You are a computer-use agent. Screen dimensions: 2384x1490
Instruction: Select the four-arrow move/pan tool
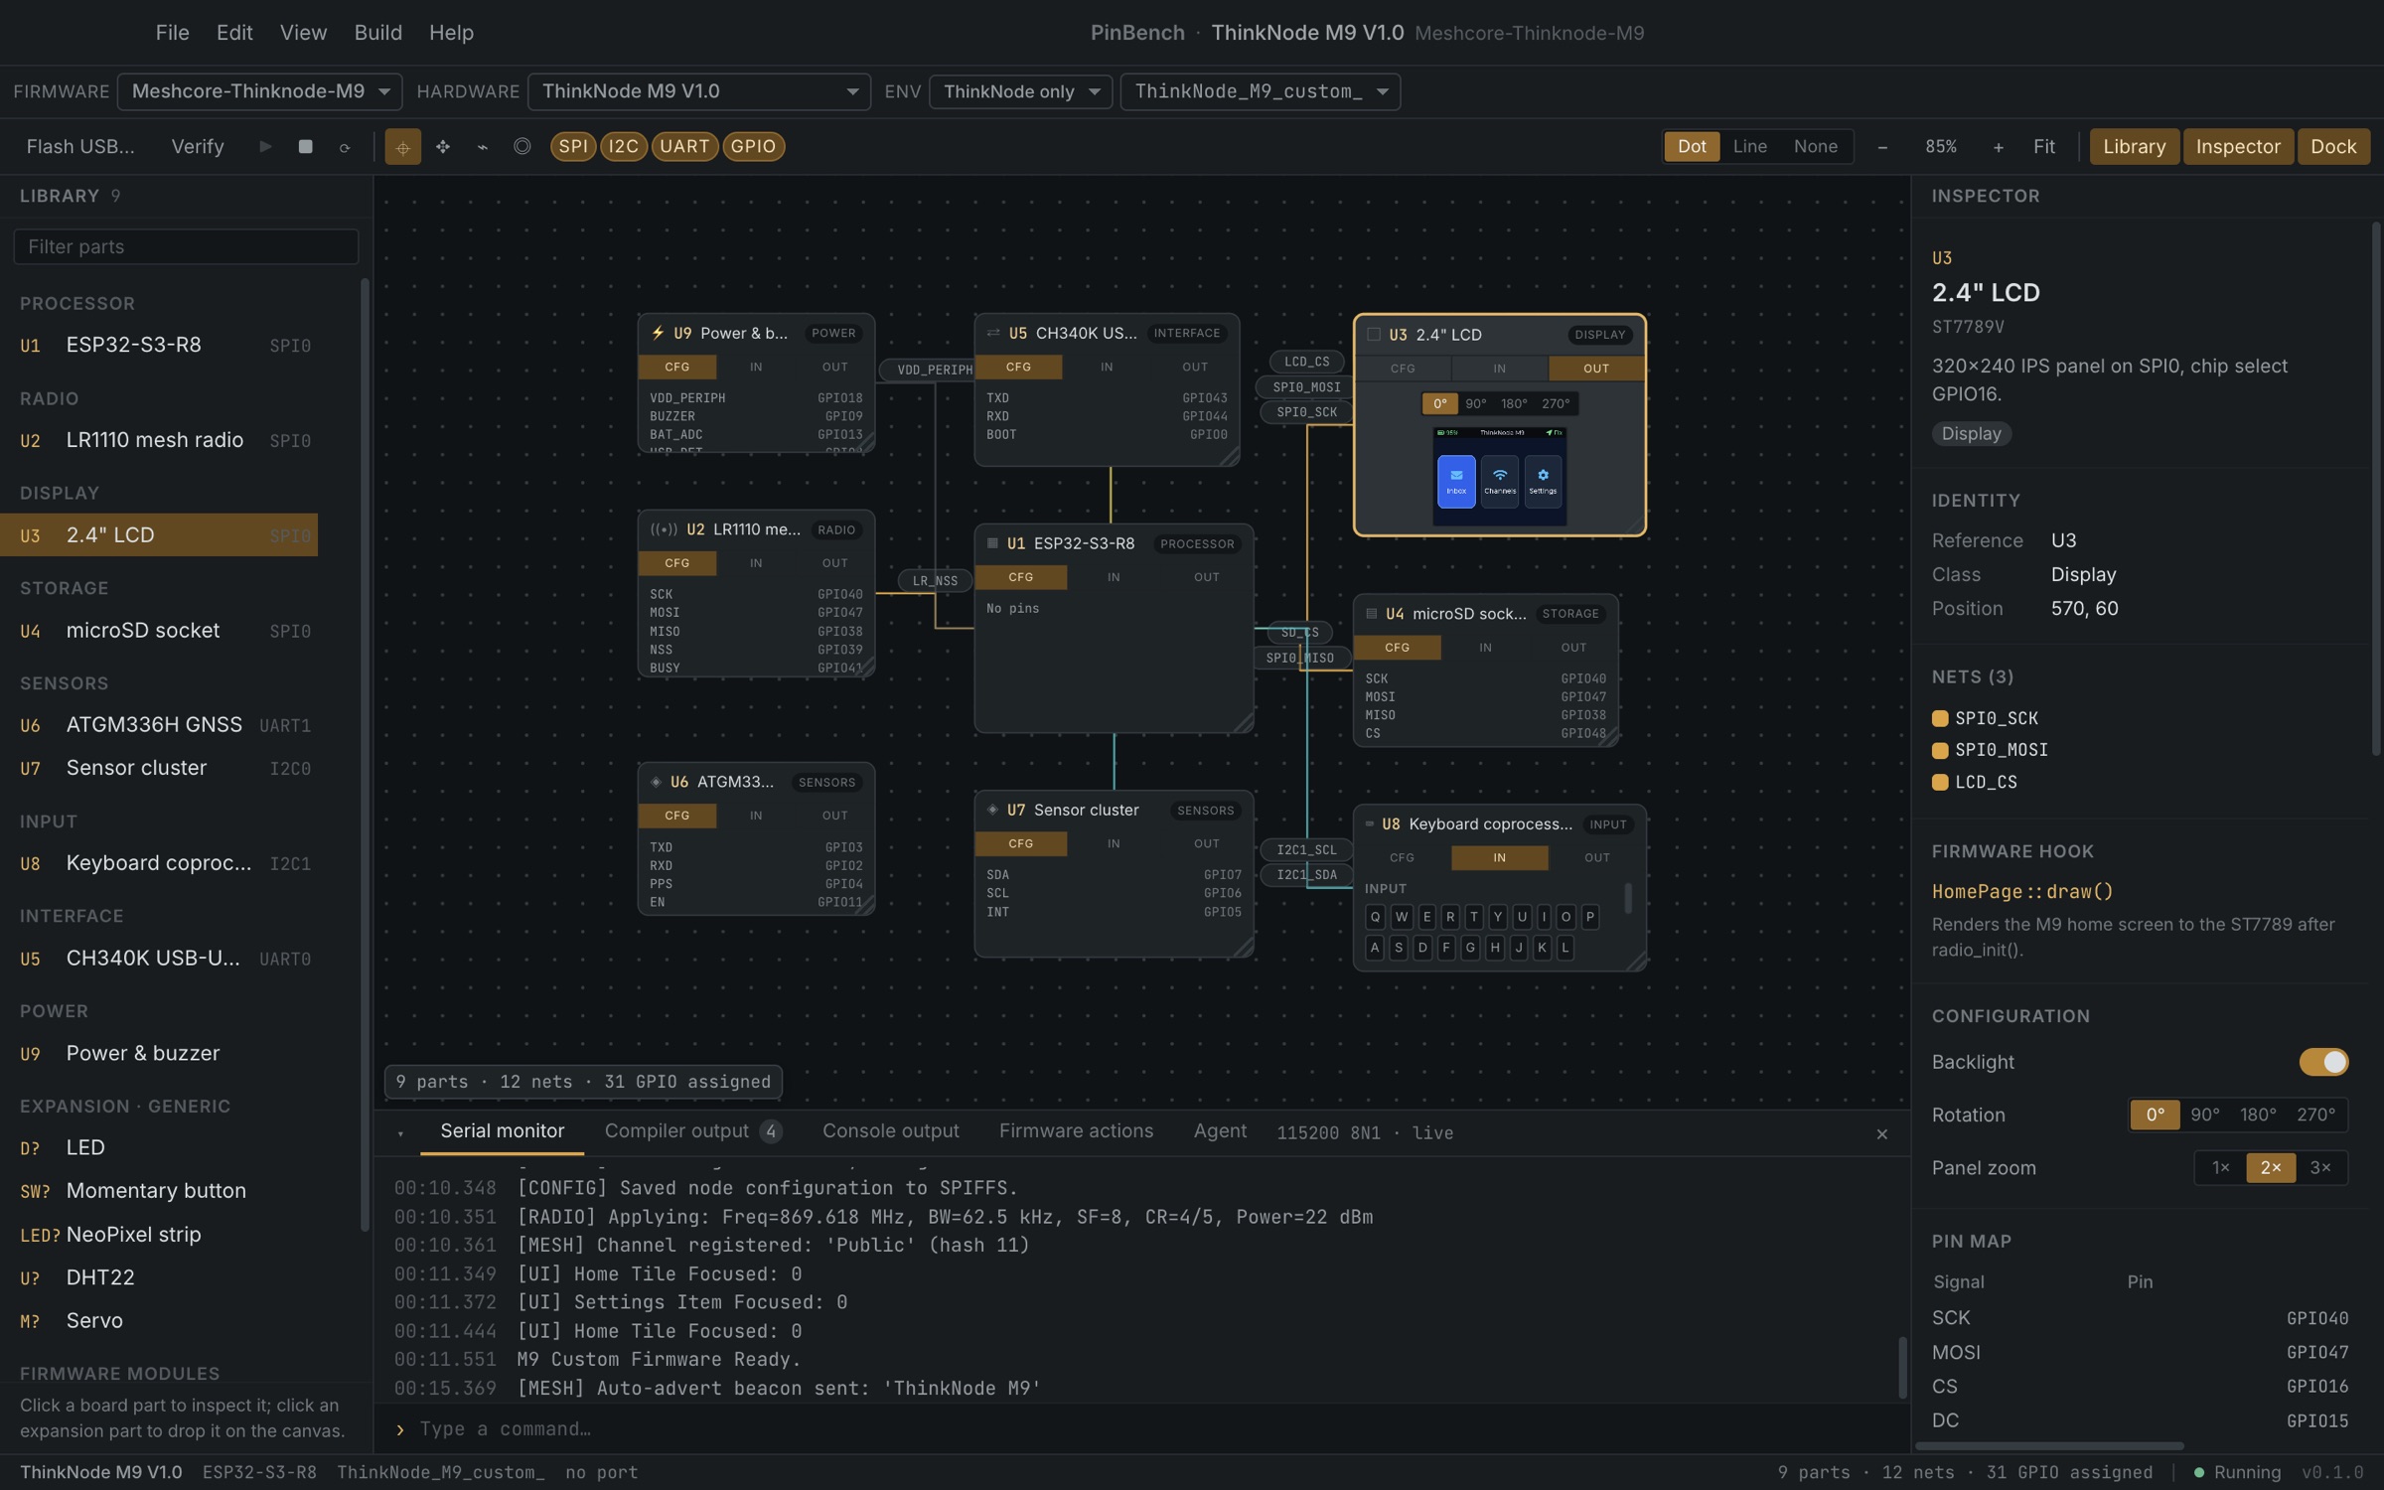442,146
